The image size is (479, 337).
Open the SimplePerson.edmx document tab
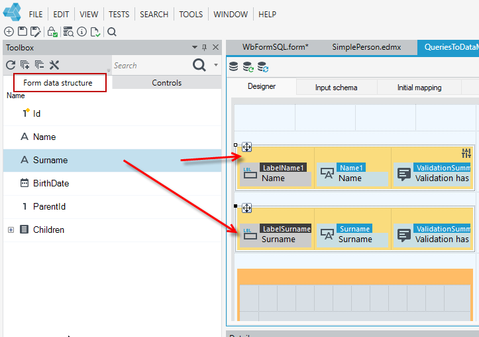[366, 47]
